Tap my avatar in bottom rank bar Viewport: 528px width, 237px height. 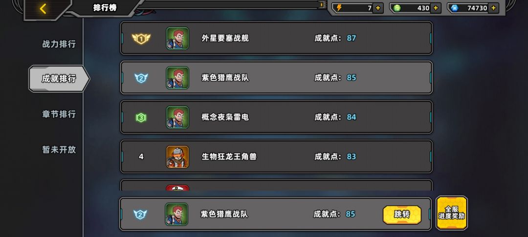pos(176,214)
